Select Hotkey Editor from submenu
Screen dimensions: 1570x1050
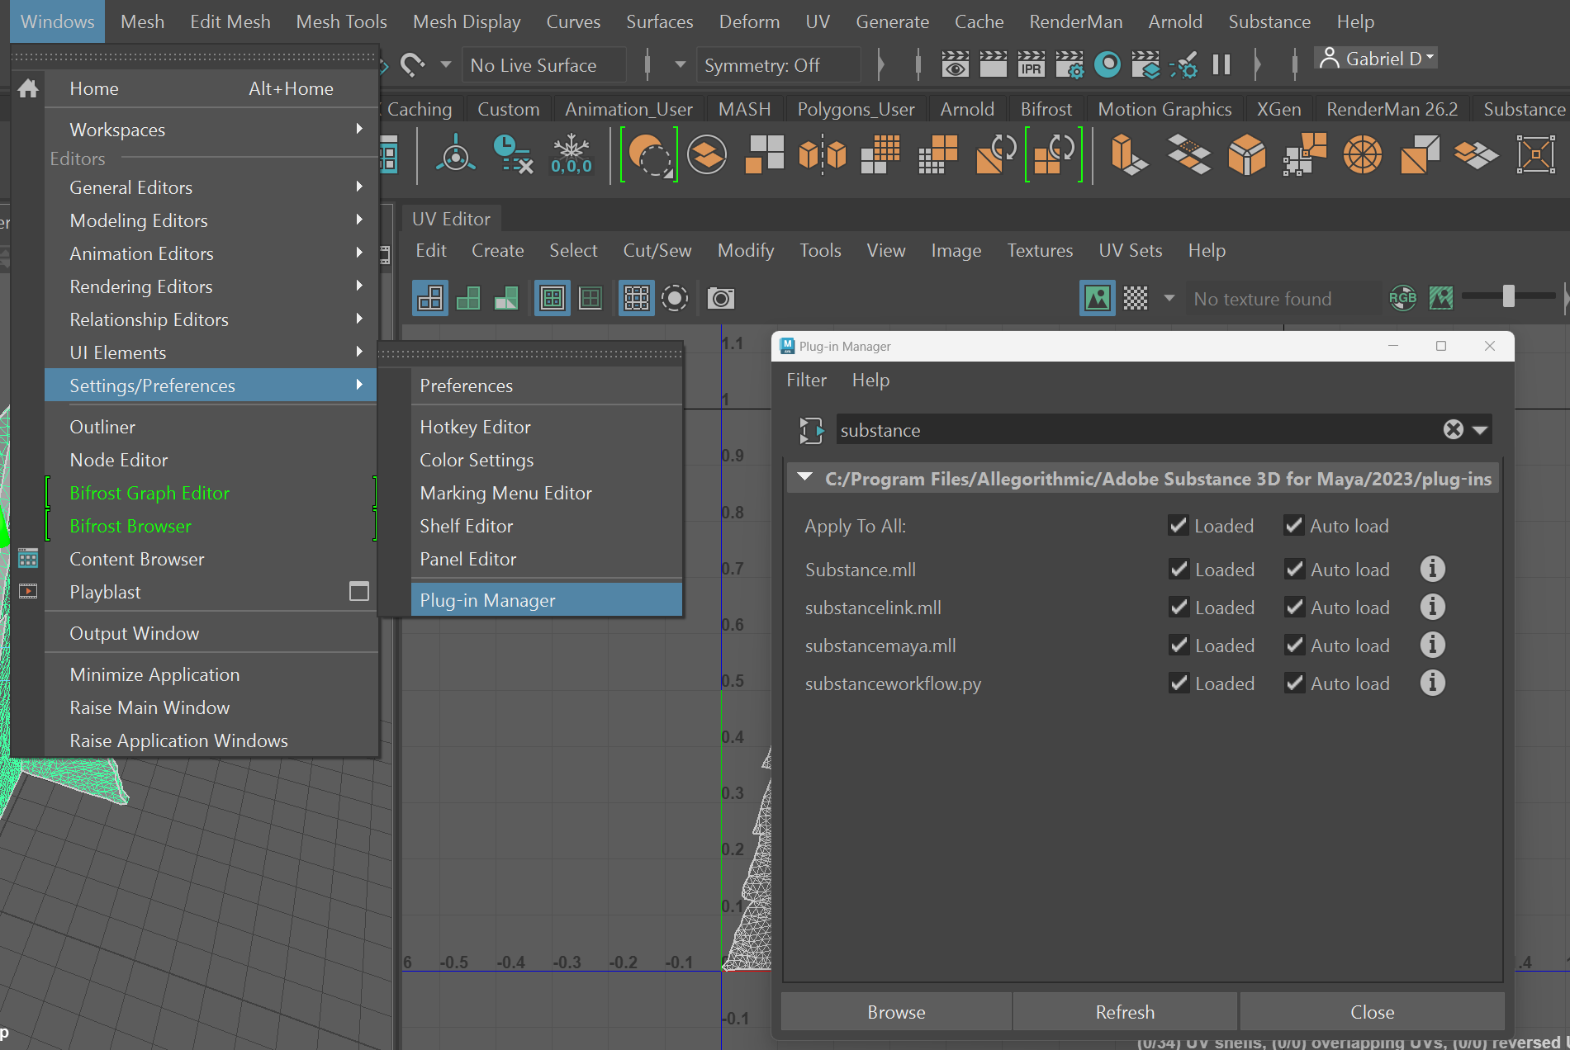tap(547, 427)
